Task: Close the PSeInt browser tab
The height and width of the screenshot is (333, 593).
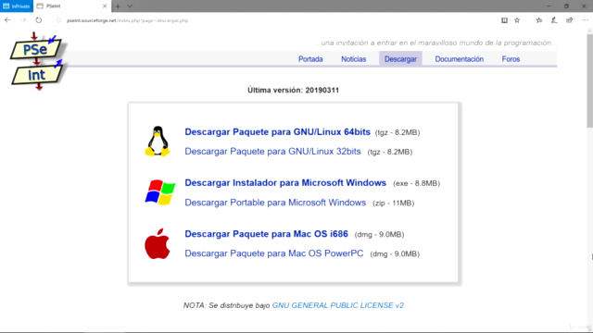Action: (x=105, y=6)
